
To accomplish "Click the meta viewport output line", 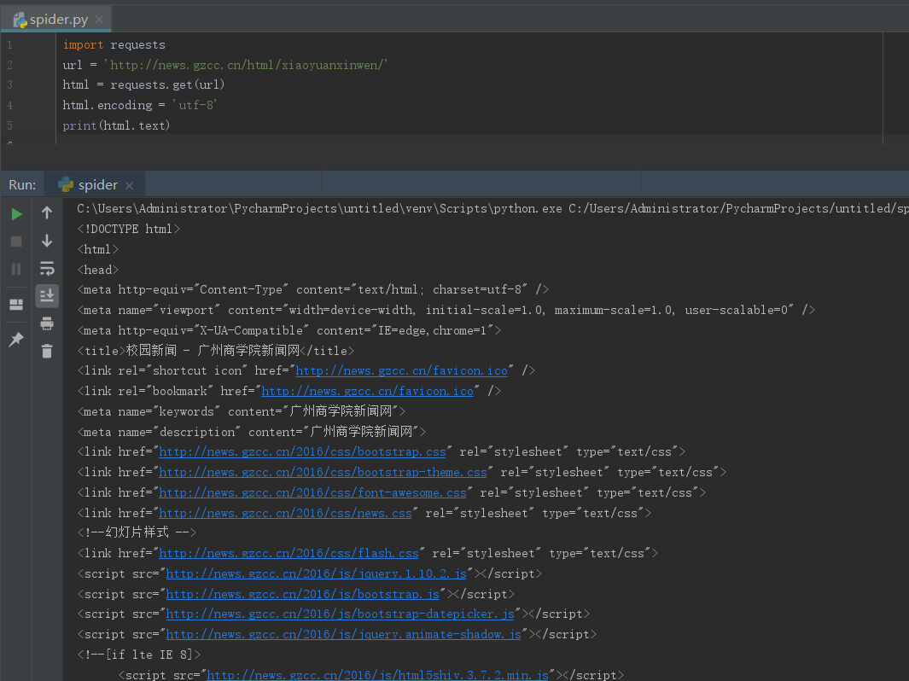I will click(446, 310).
